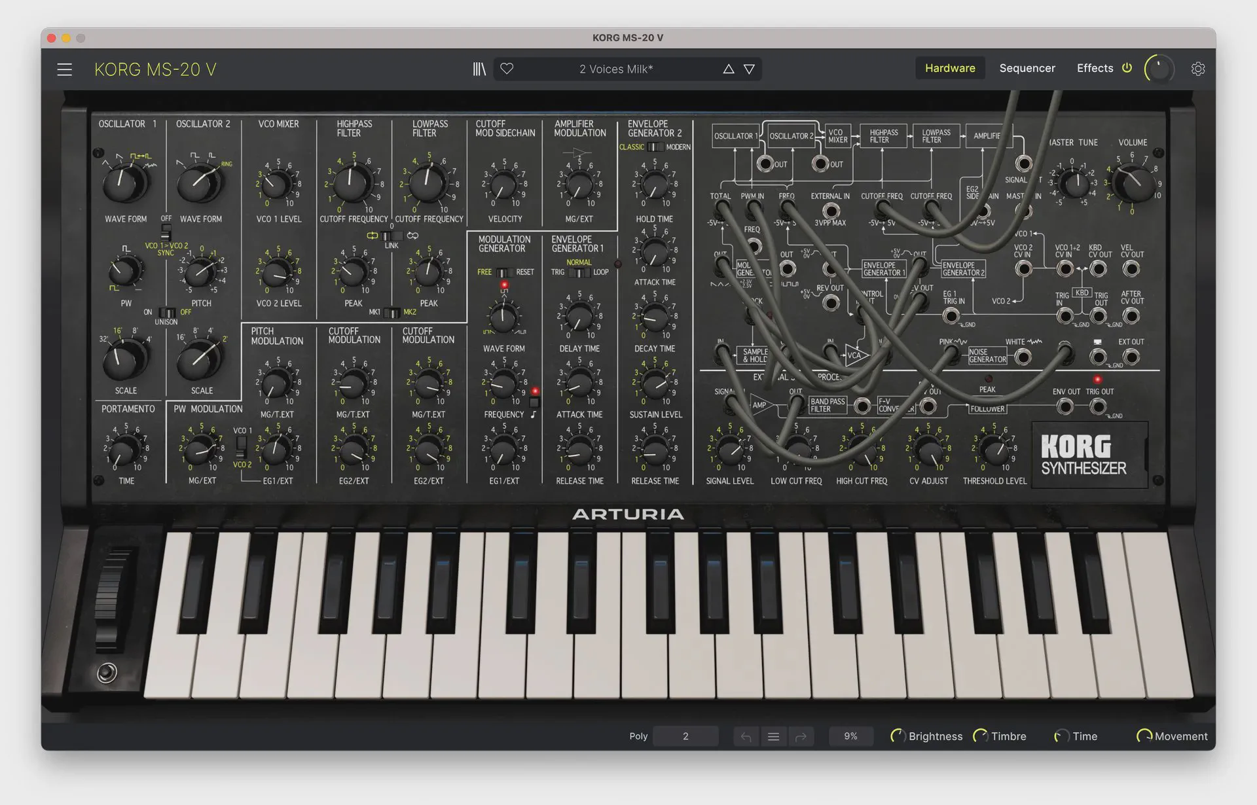
Task: Toggle the Unison on/off switch
Action: coord(166,312)
